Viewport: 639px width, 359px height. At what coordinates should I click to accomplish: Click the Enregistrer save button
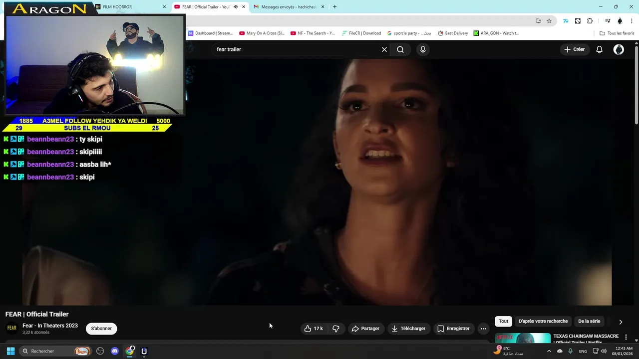453,329
